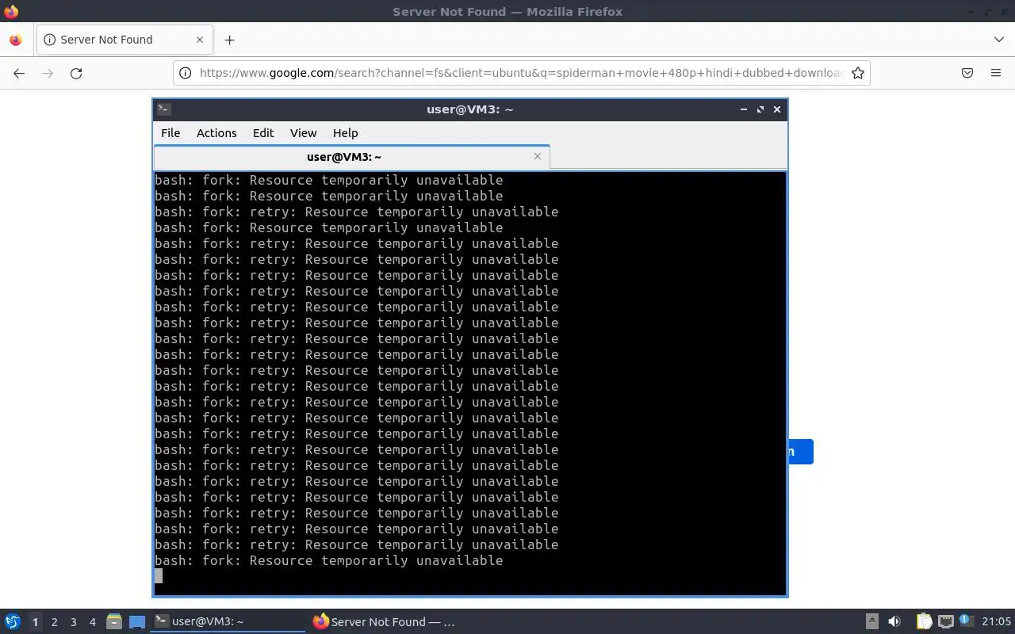The height and width of the screenshot is (634, 1015).
Task: Click the blue button behind the terminal
Action: (800, 452)
